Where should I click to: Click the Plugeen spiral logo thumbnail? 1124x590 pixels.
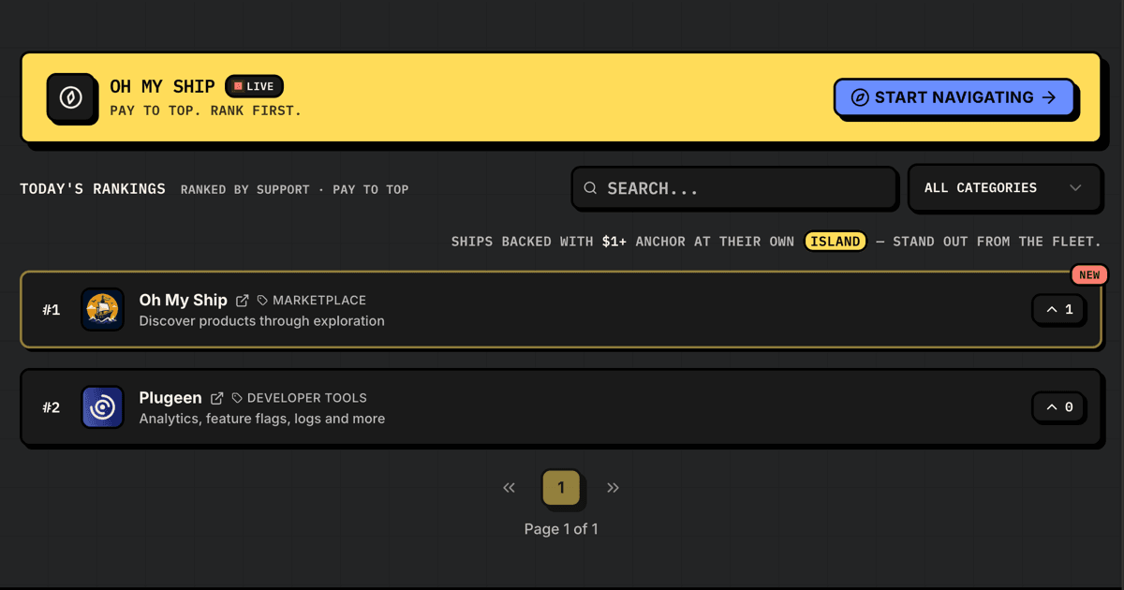[102, 407]
